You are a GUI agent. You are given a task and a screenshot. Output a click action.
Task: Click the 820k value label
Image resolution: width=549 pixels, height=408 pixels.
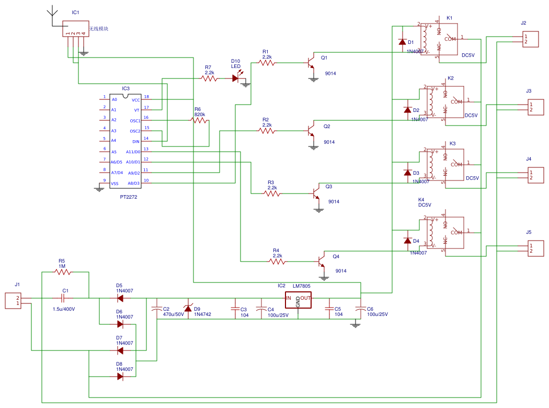[200, 115]
